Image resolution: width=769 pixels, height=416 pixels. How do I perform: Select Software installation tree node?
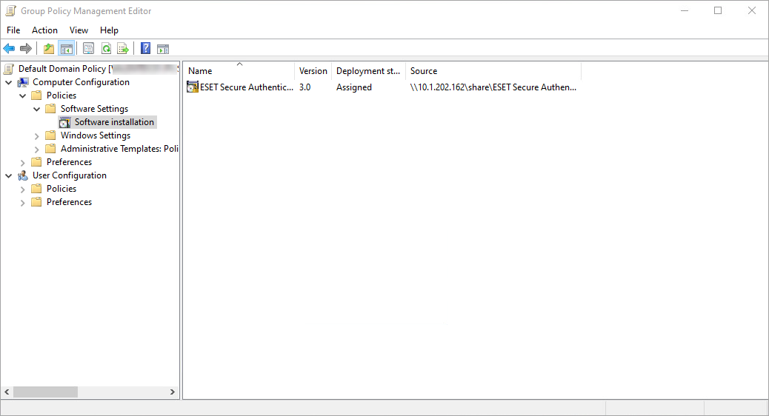(x=114, y=122)
